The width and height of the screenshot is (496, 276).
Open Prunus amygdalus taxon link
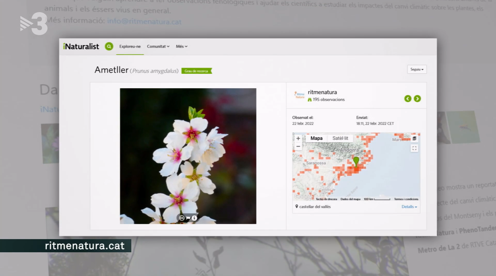click(154, 71)
